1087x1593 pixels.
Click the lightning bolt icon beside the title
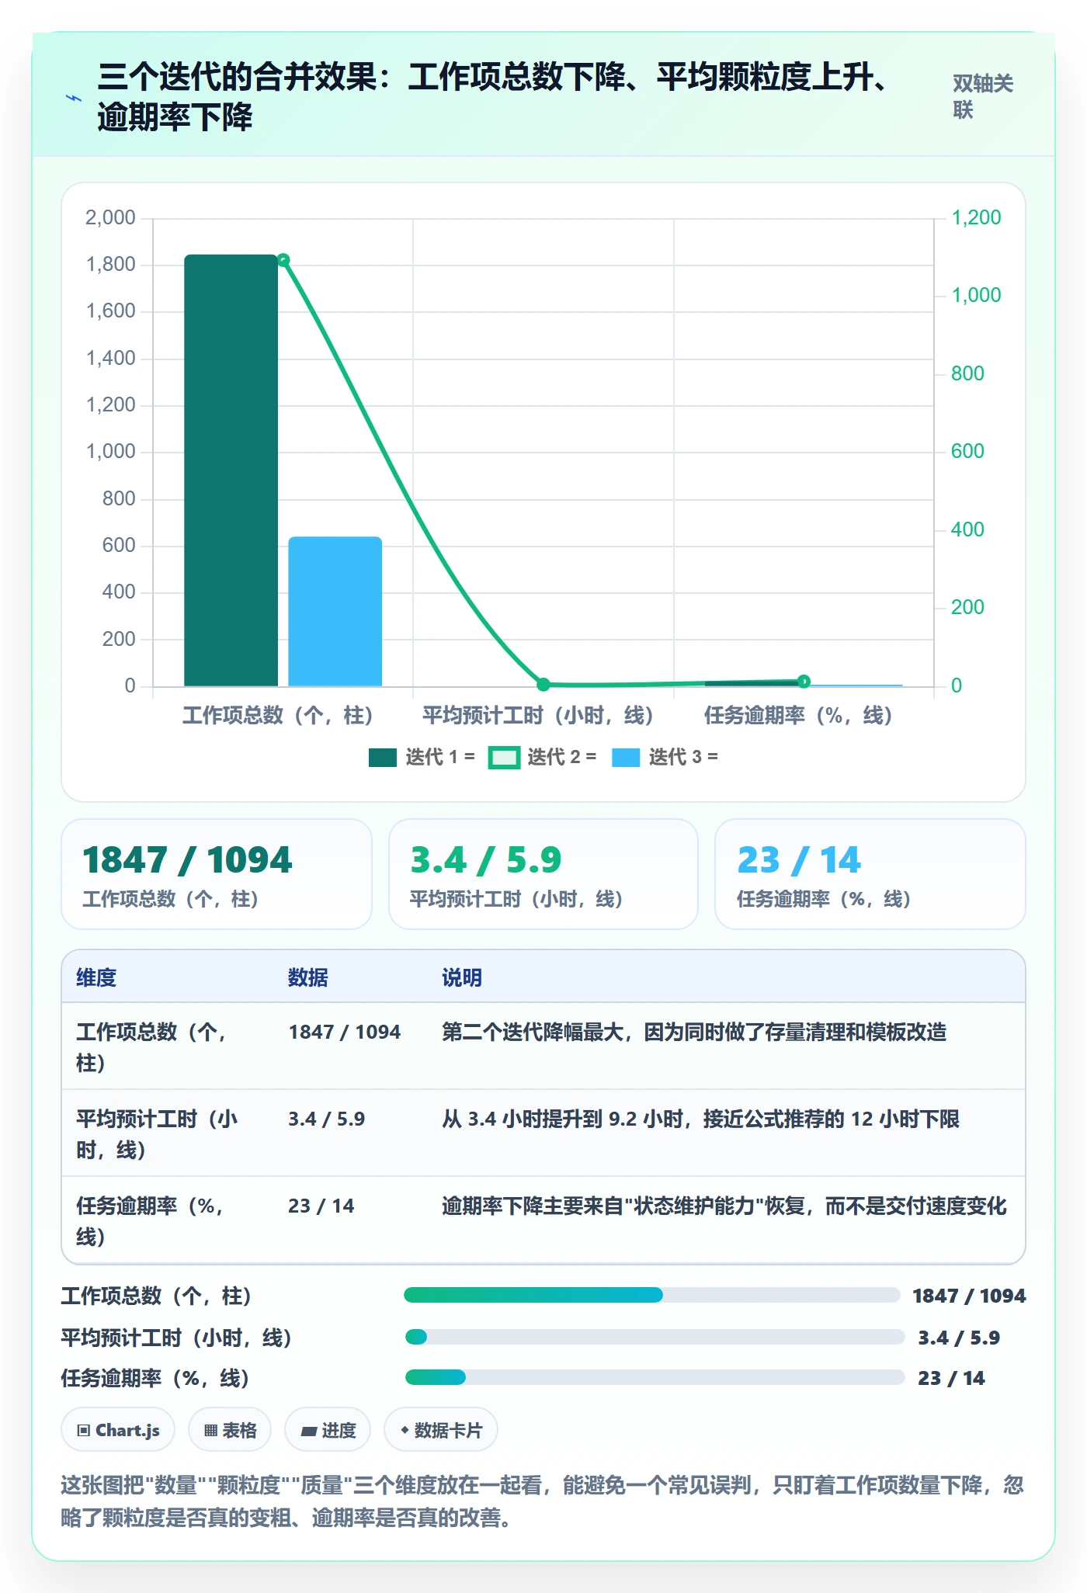[74, 98]
